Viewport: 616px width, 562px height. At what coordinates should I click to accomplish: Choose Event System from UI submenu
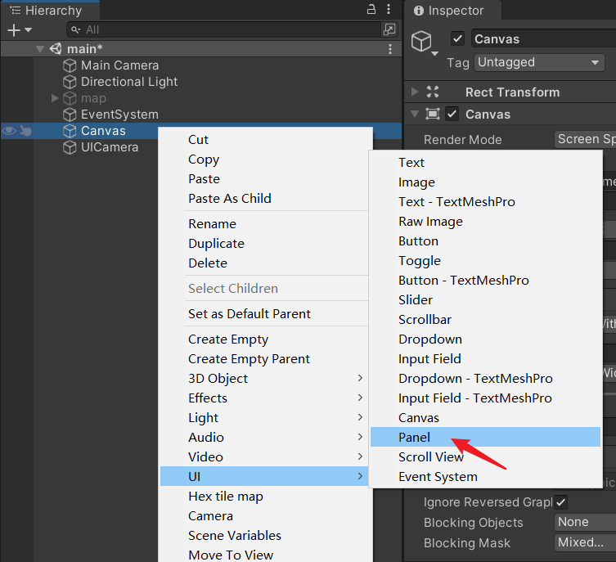485,476
